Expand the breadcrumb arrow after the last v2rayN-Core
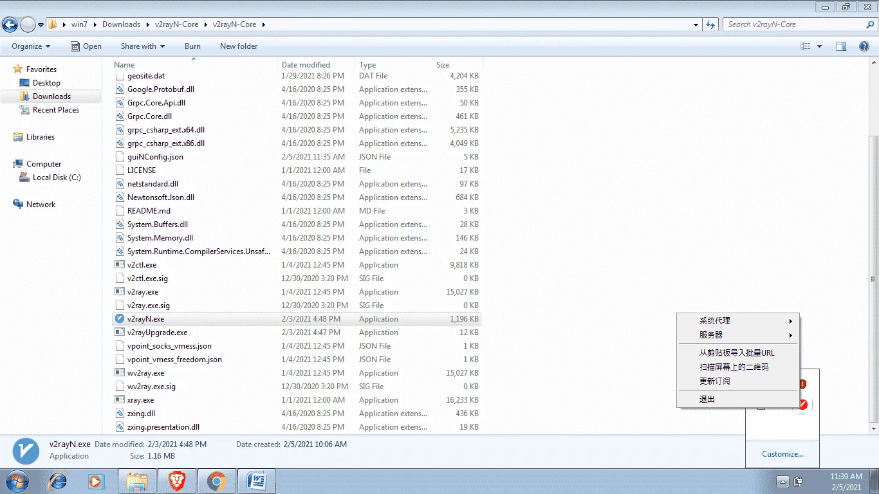Screen dimensions: 879x494 pyautogui.click(x=263, y=24)
